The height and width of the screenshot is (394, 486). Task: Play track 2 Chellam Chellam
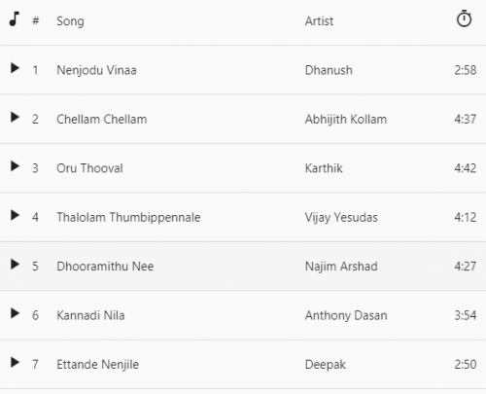coord(15,118)
